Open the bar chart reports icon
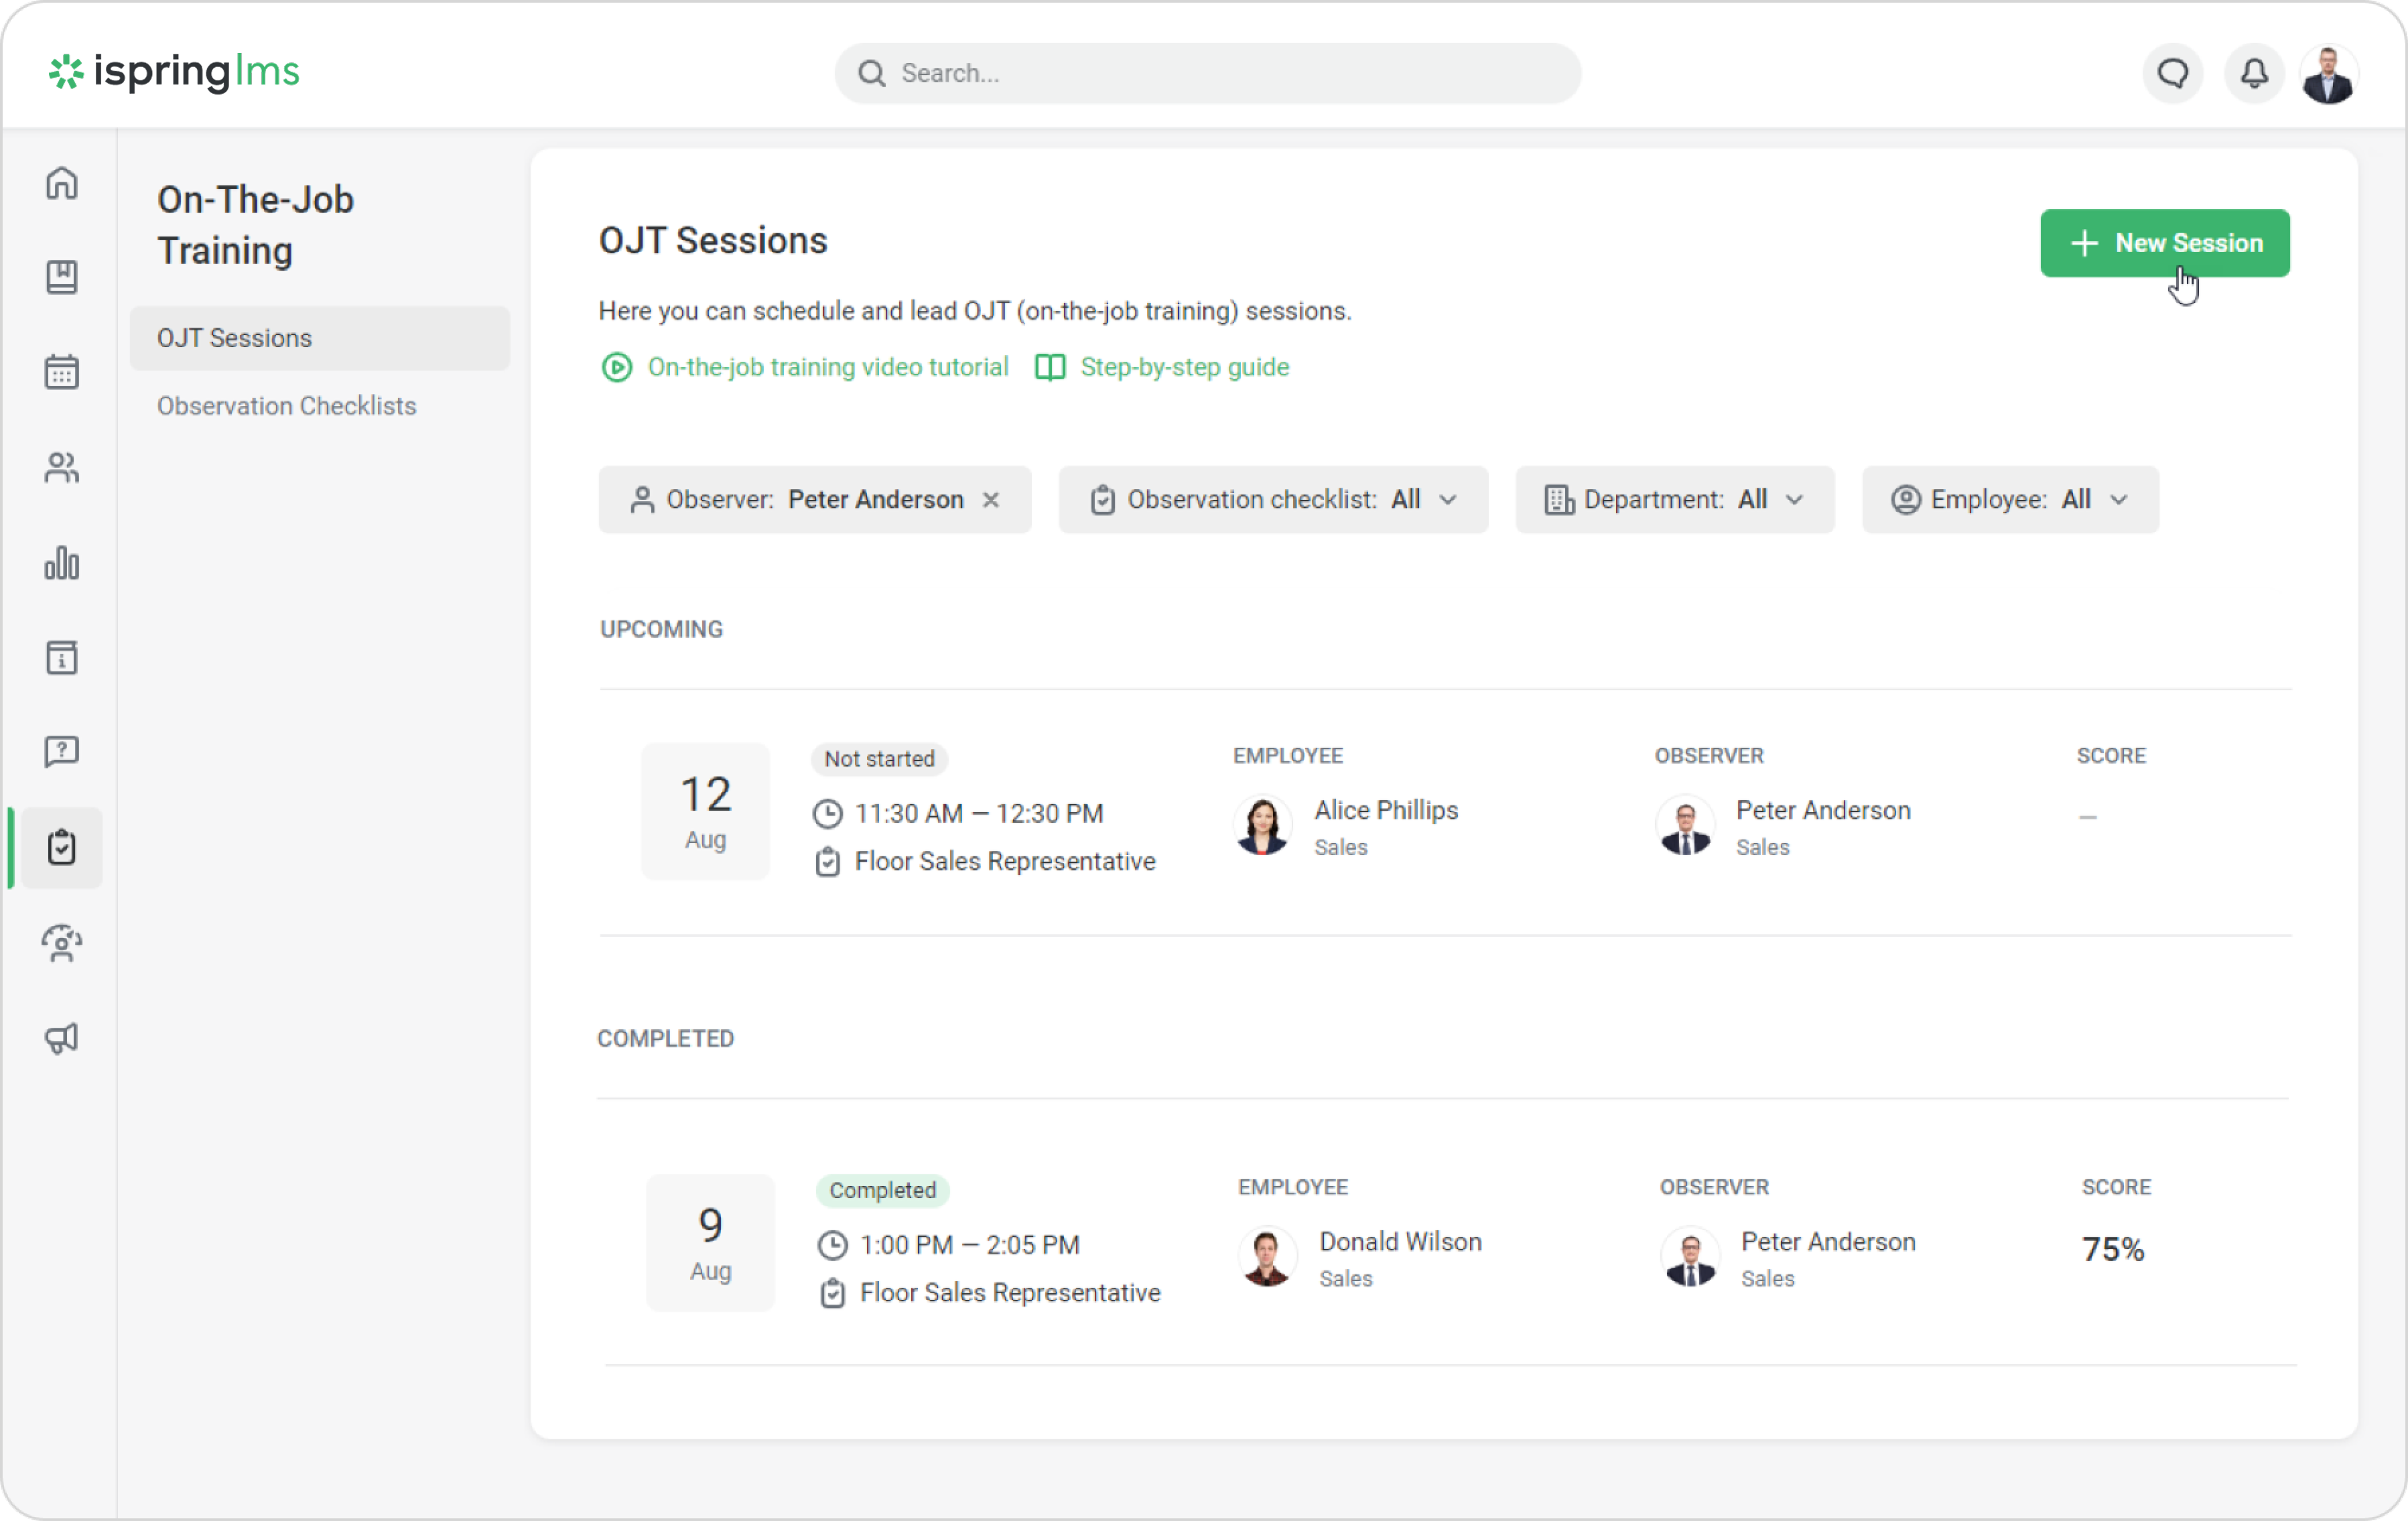Screen dimensions: 2408x1521 coord(62,563)
